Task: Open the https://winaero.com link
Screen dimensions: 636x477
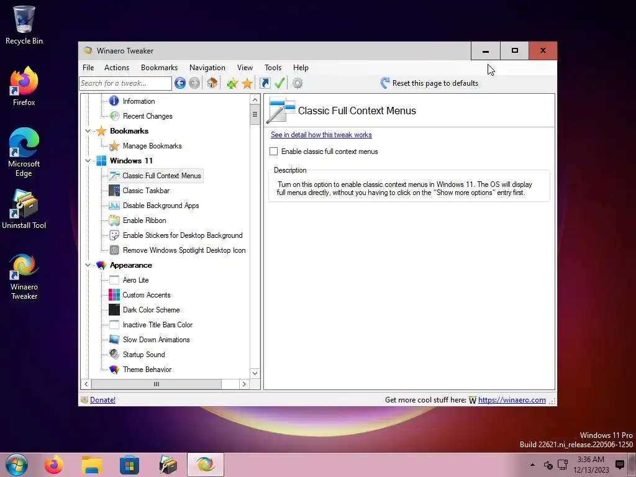Action: point(512,400)
